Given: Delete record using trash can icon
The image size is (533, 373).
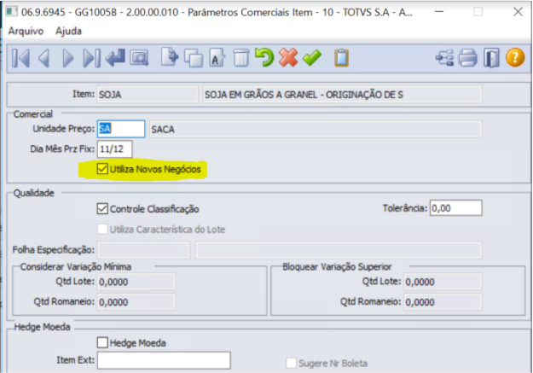Looking at the screenshot, I should 241,58.
